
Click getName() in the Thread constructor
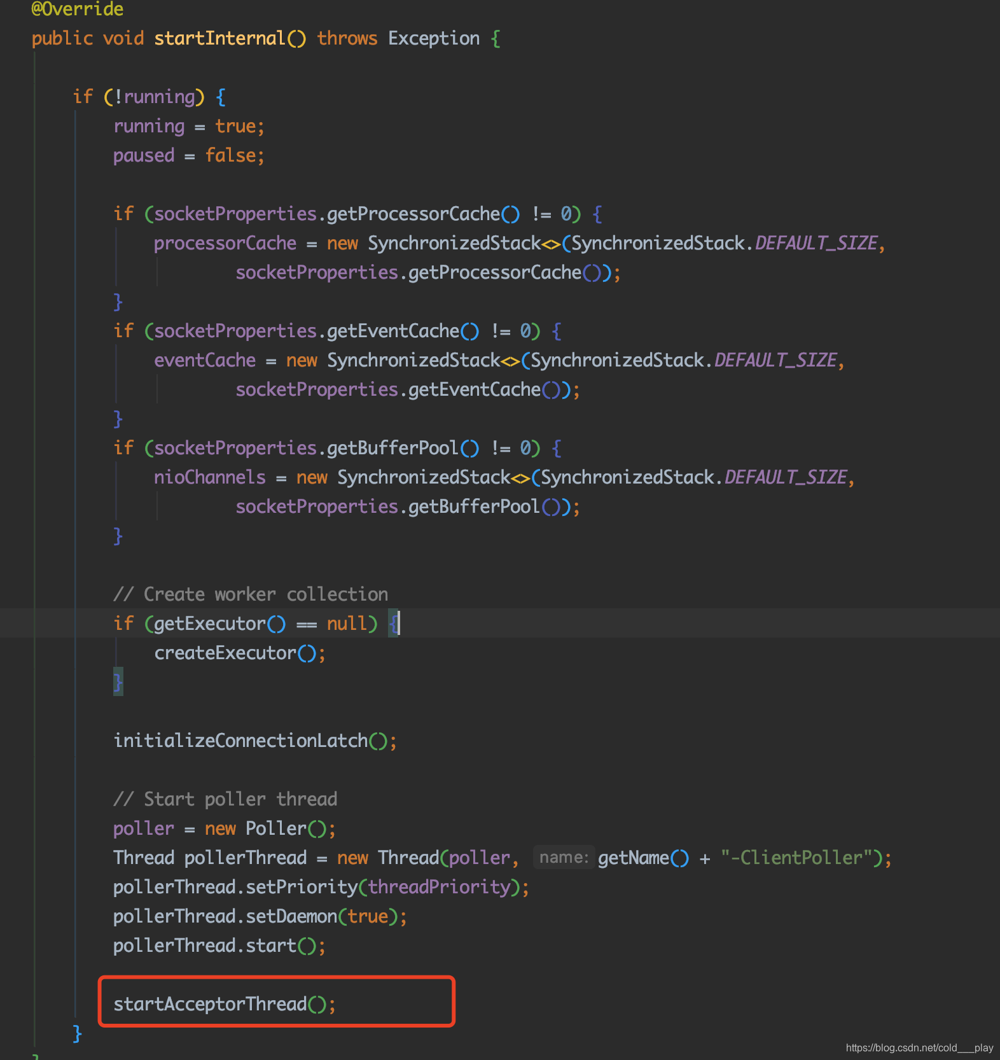pos(643,858)
